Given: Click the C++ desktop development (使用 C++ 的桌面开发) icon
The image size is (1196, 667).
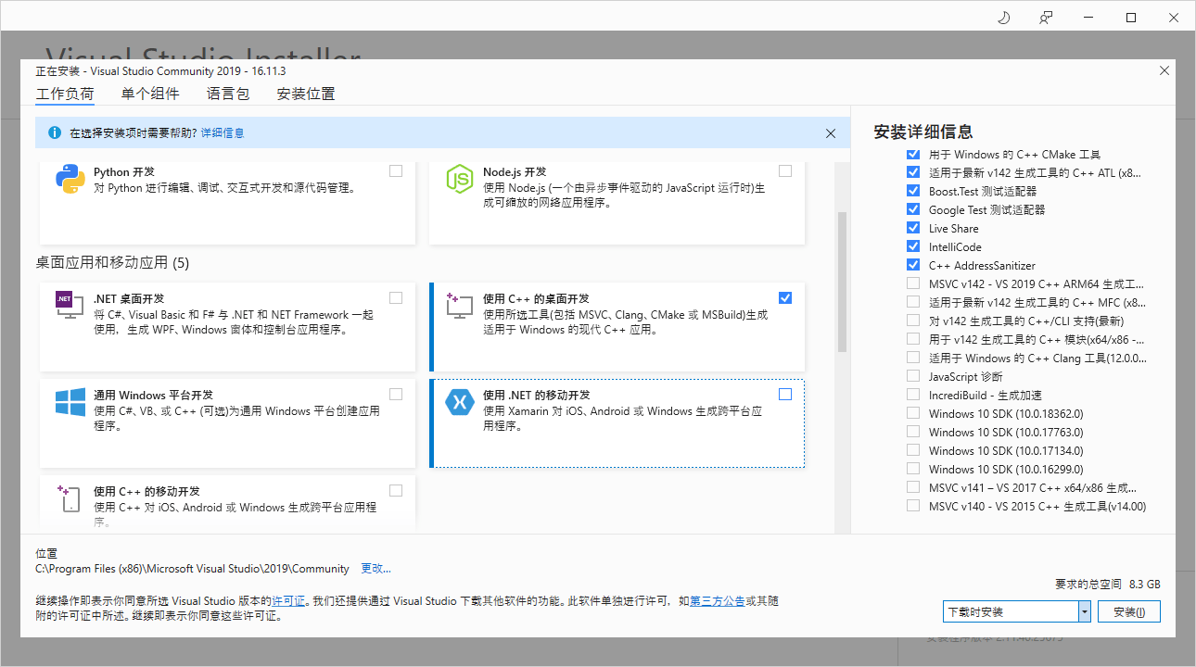Looking at the screenshot, I should 460,305.
